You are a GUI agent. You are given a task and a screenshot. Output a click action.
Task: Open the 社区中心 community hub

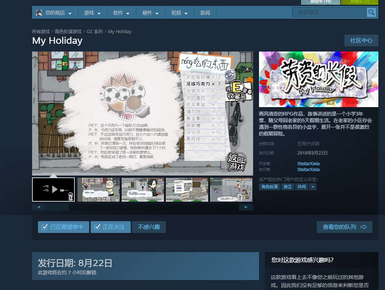(x=361, y=40)
